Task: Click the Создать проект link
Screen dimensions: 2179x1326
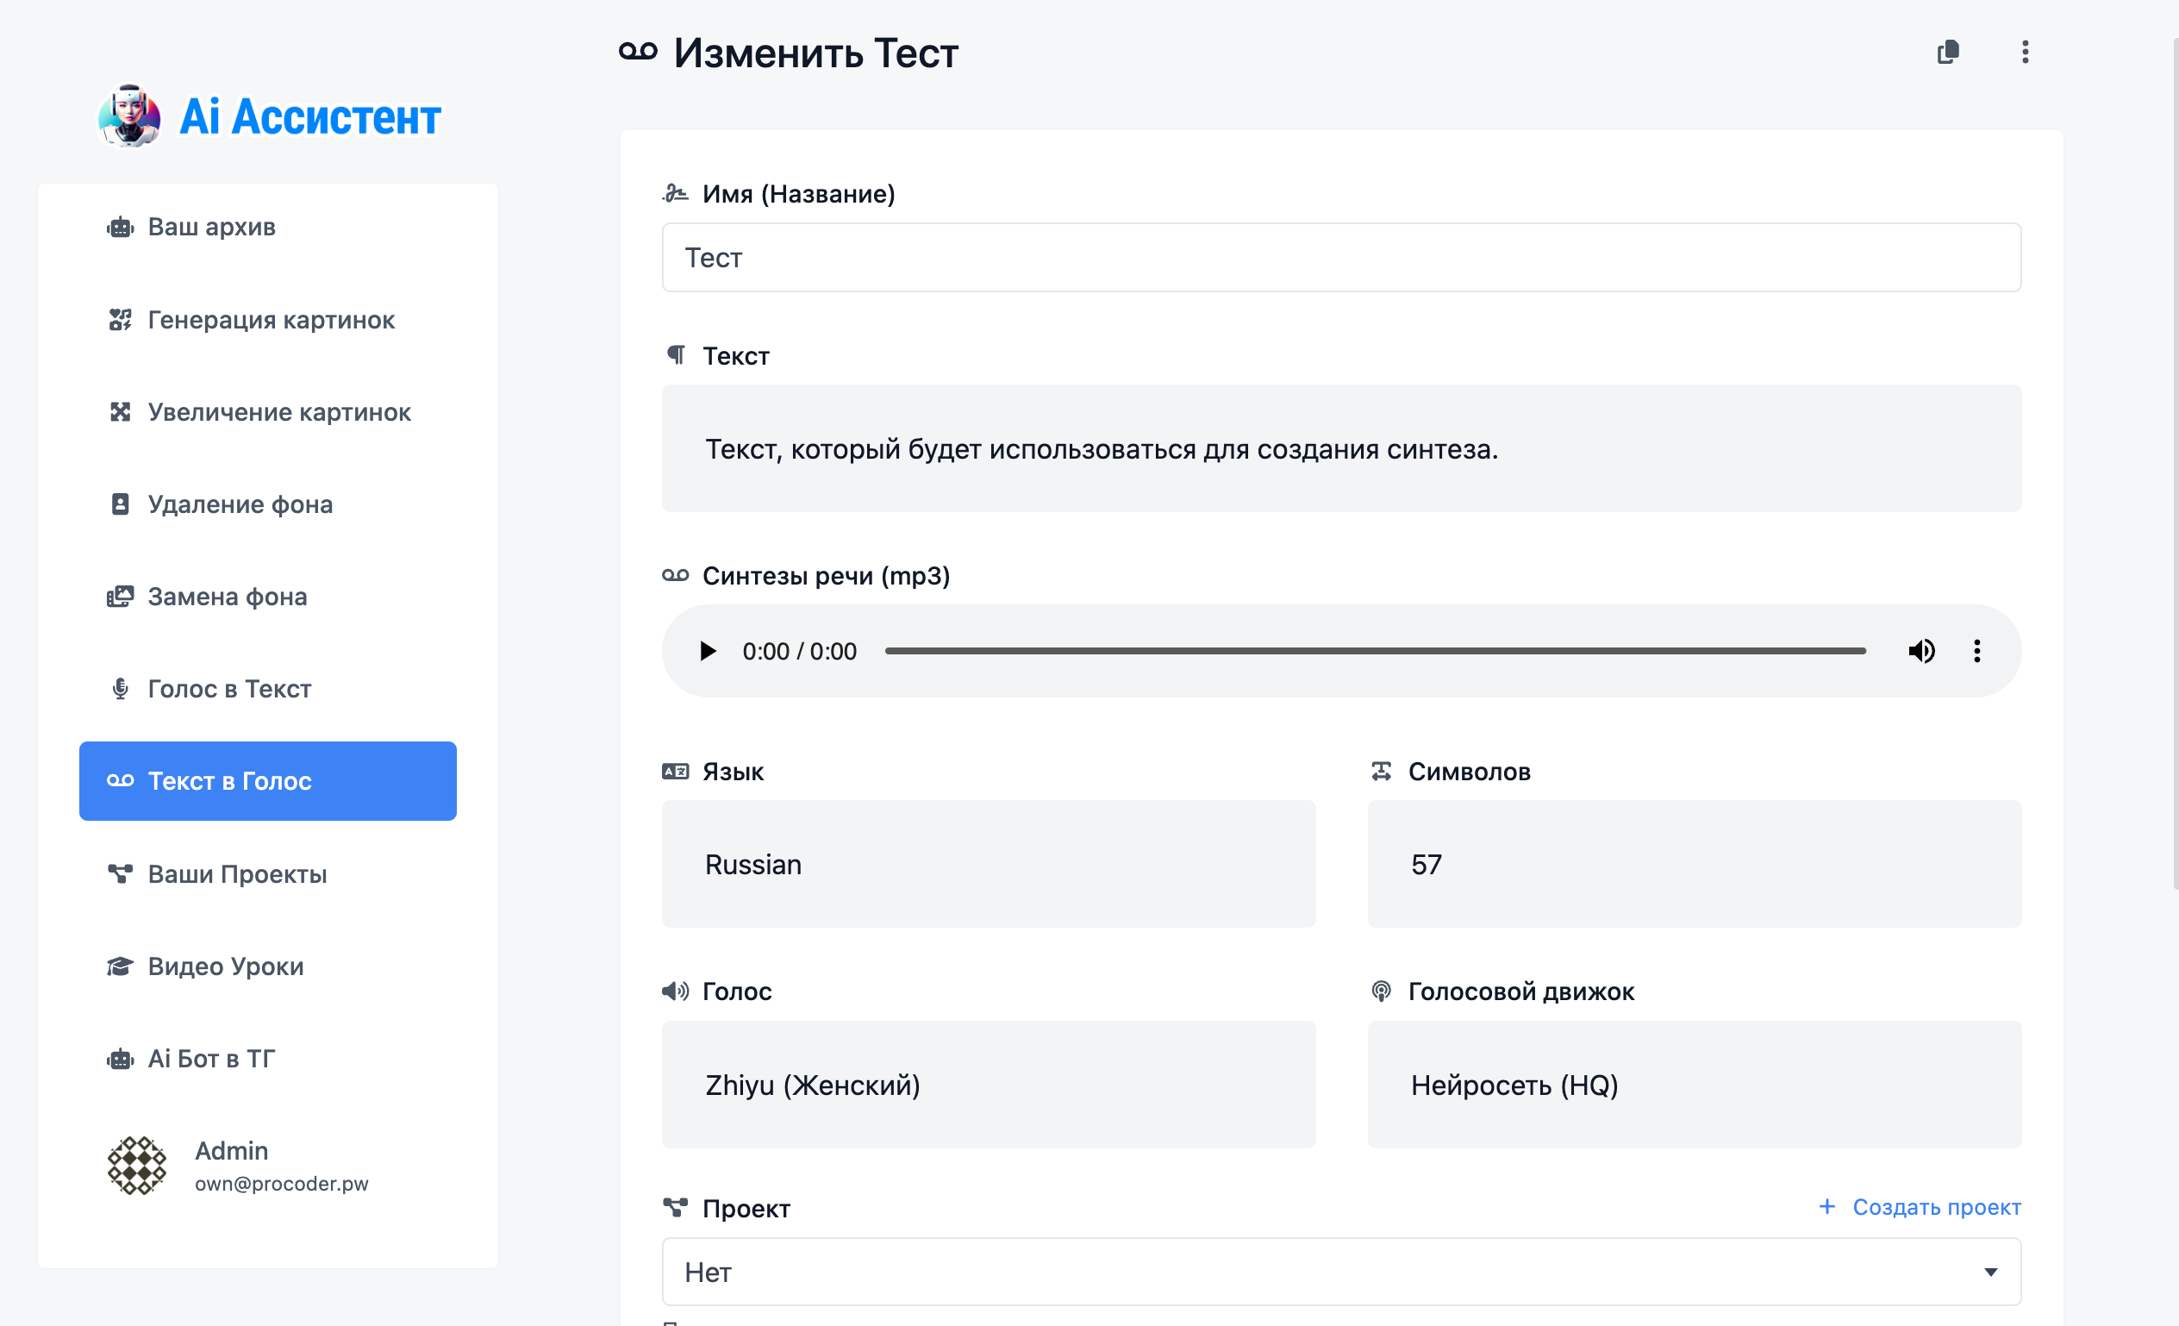Action: [1919, 1206]
